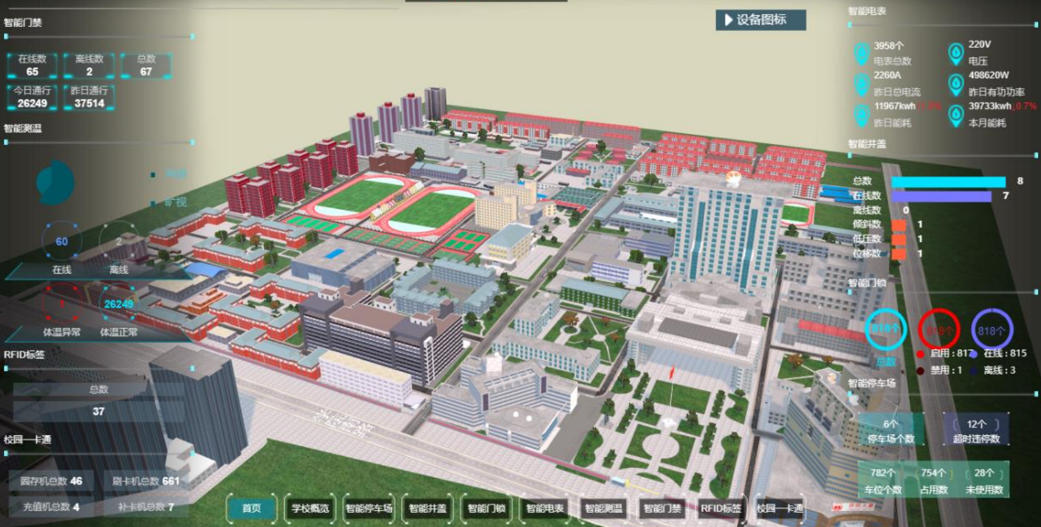1041x527 pixels.
Task: Go to the 智能电表 bottom tab
Action: pyautogui.click(x=545, y=508)
